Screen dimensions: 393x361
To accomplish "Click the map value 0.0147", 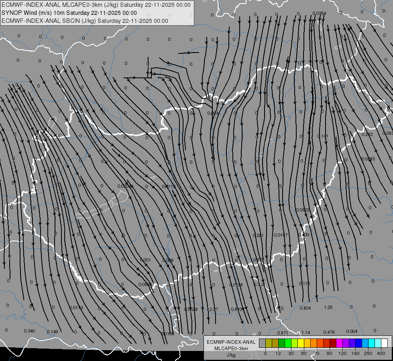I will point(281,235).
